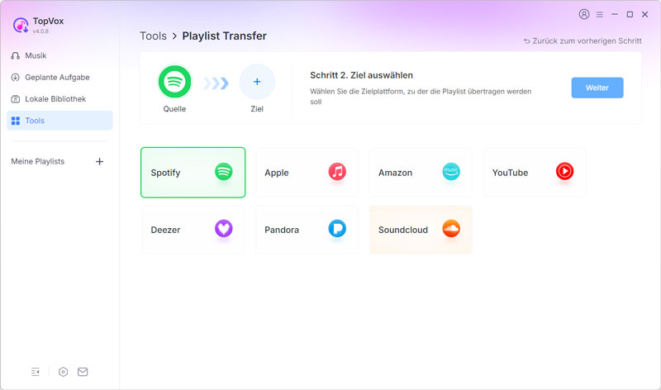This screenshot has height=390, width=661.
Task: Click the Soundcloud cloud icon
Action: (x=451, y=229)
